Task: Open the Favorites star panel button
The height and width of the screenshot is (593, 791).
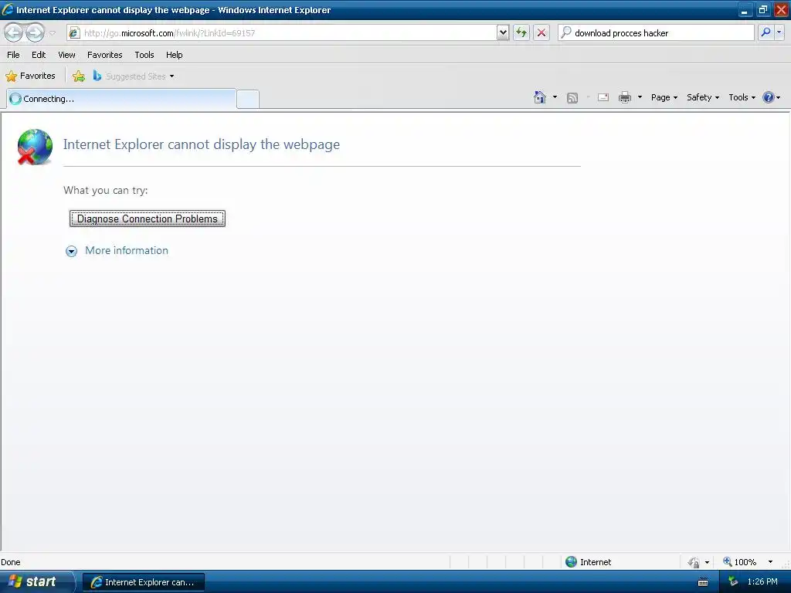Action: pos(30,76)
